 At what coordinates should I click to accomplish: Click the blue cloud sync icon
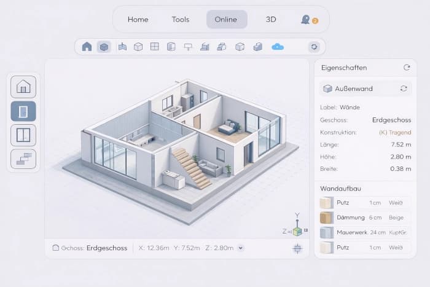pyautogui.click(x=278, y=47)
